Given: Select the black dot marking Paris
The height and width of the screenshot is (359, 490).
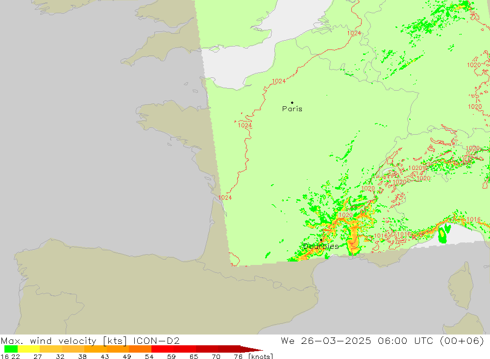Looking at the screenshot, I should [x=292, y=102].
